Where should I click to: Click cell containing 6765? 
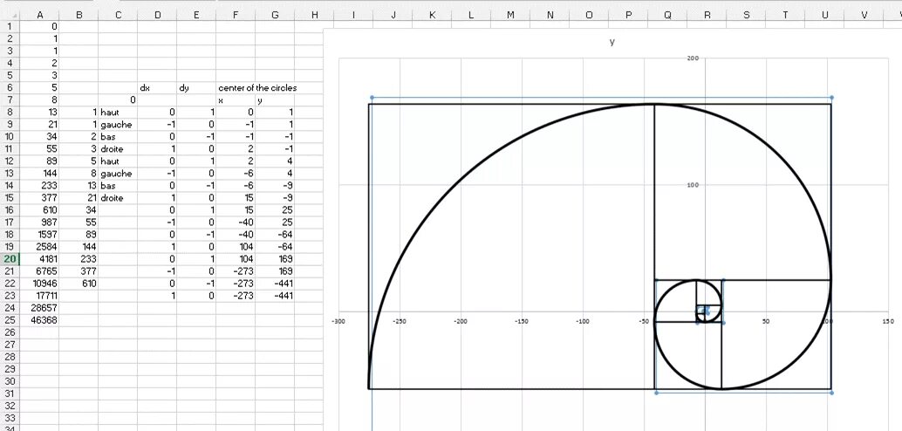40,271
